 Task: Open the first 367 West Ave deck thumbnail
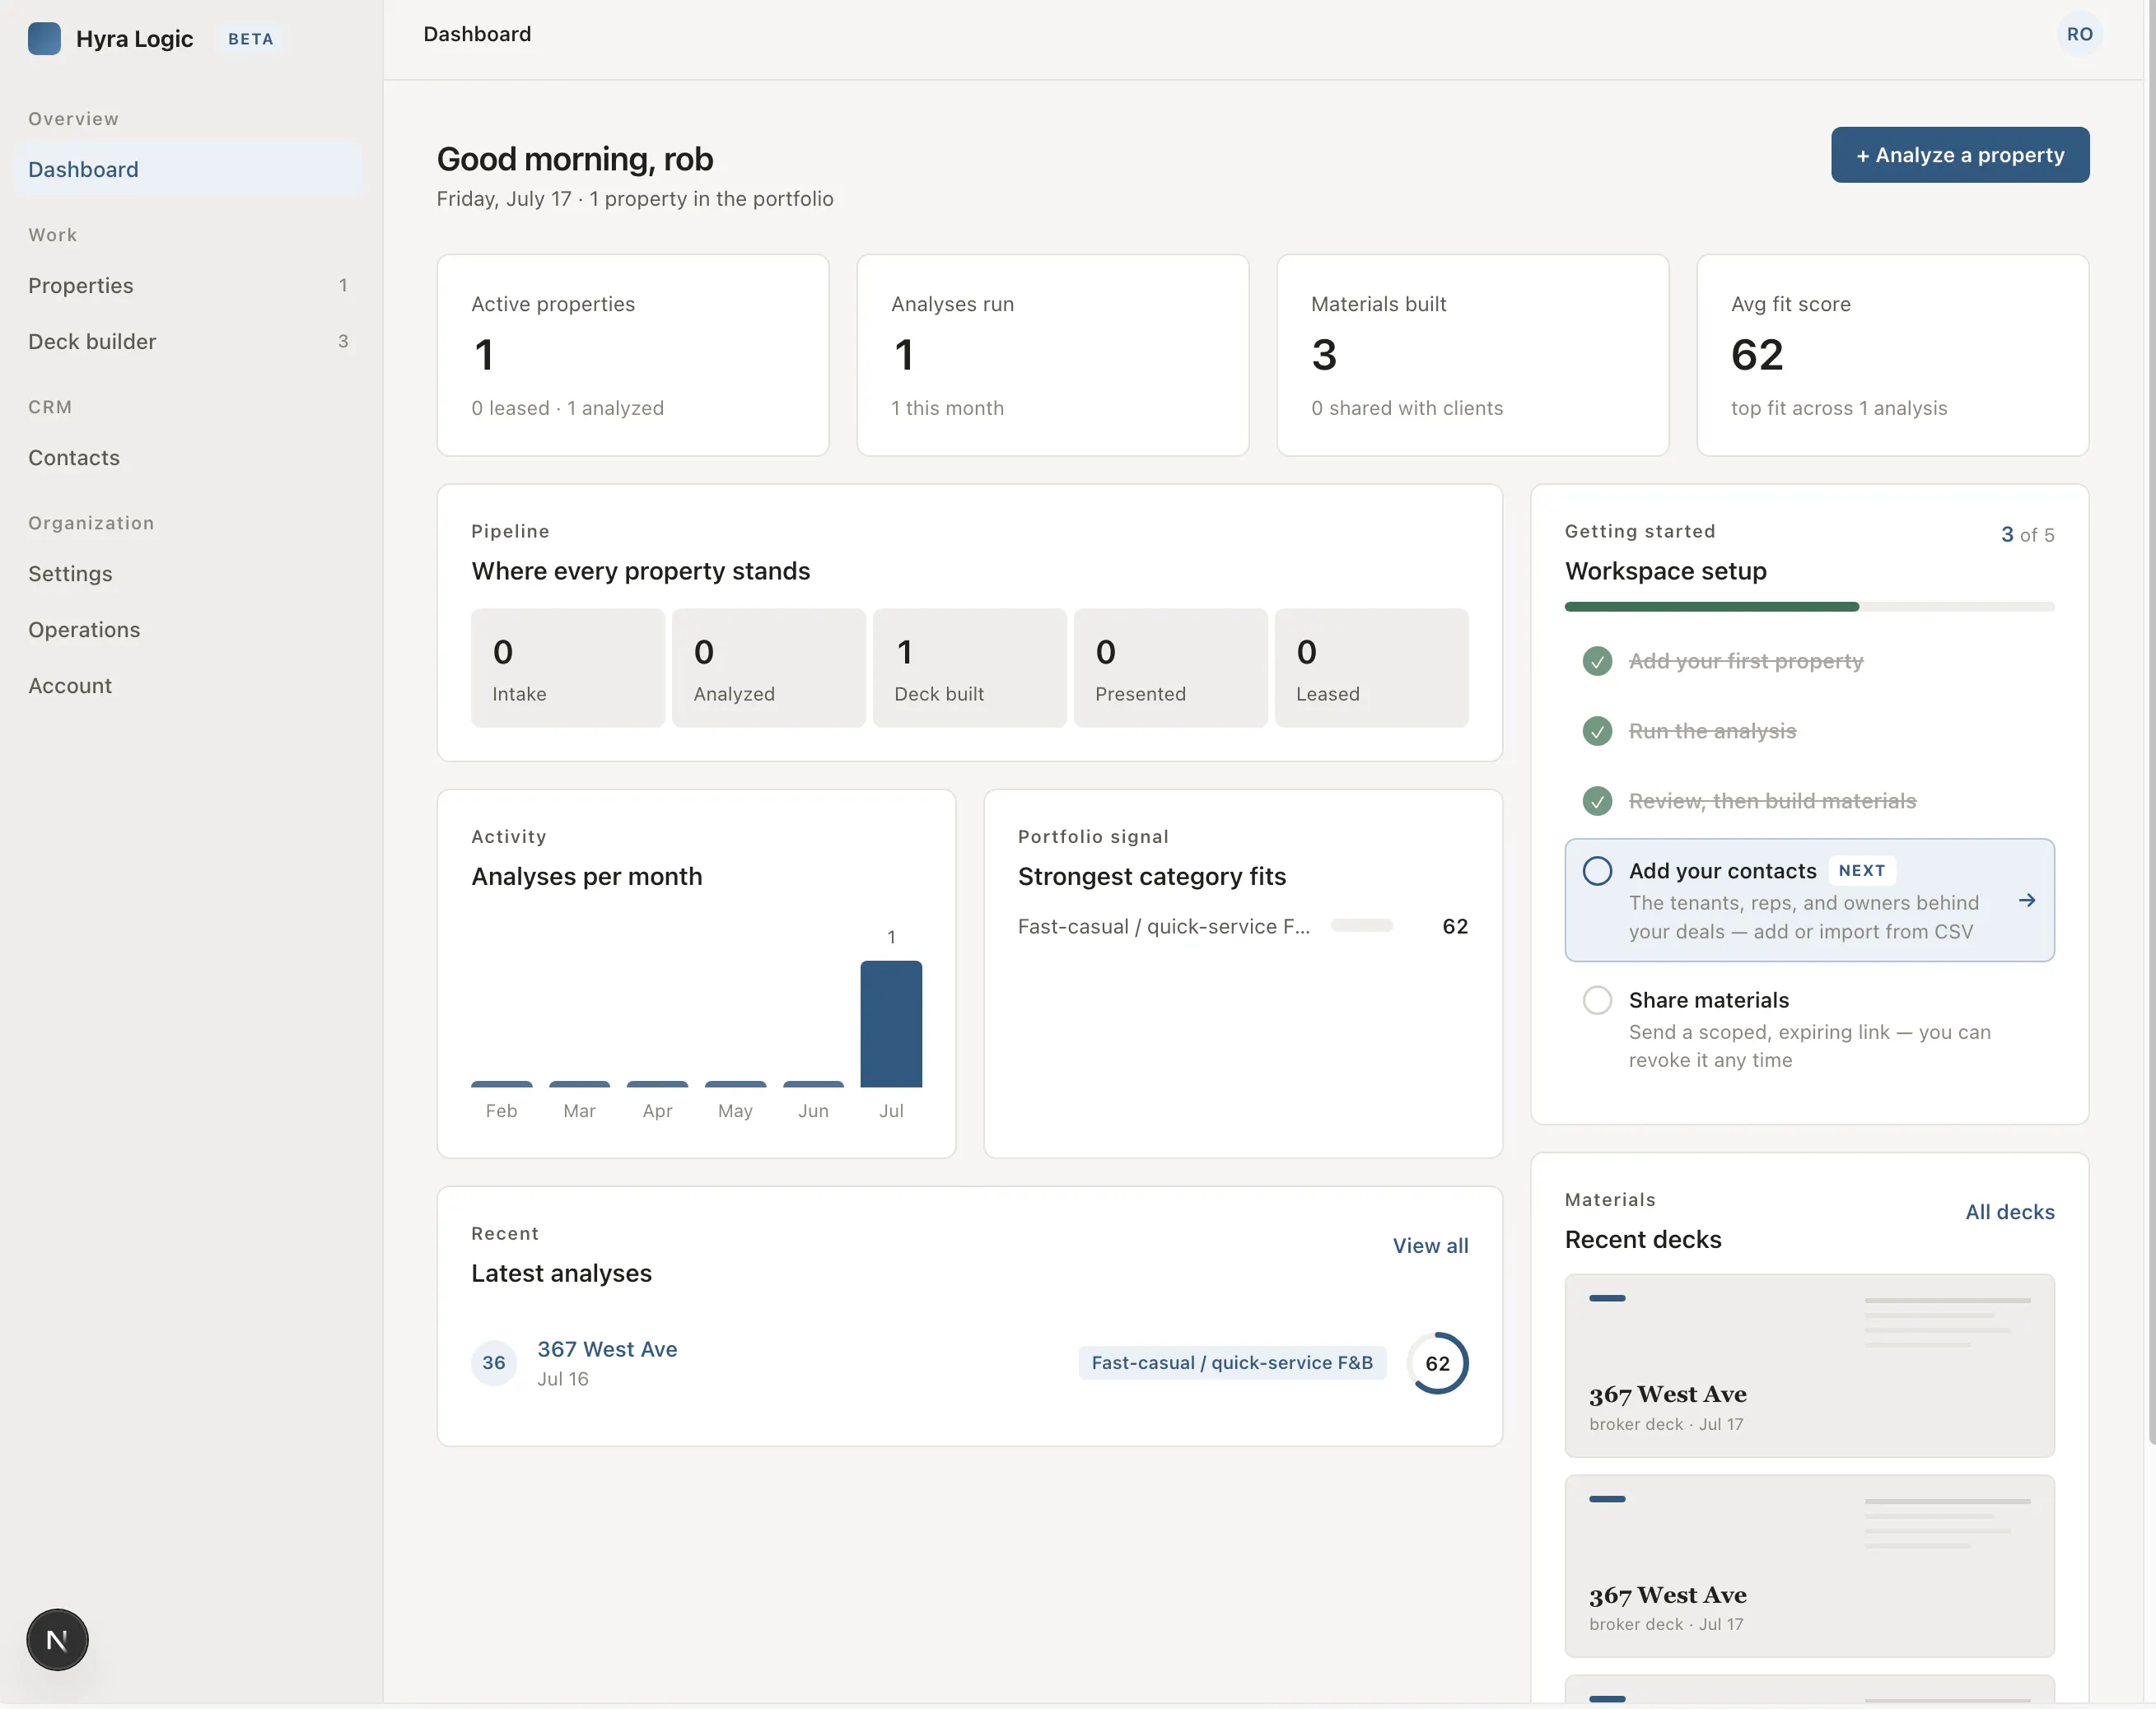coord(1808,1364)
